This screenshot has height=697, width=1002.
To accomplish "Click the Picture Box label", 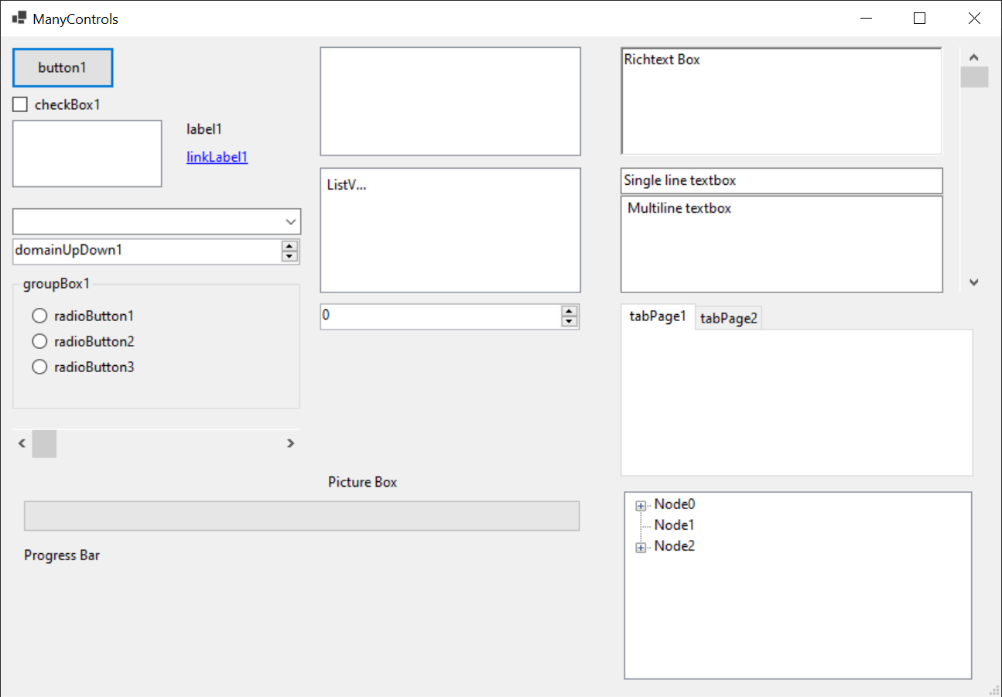I will tap(362, 482).
